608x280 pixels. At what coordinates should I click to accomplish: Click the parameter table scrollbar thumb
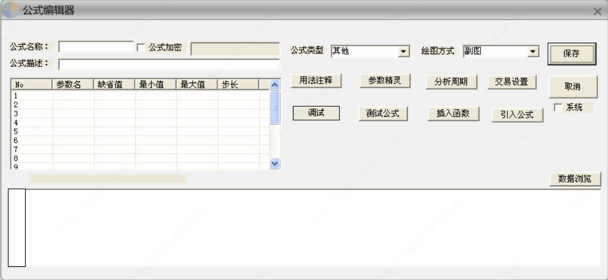coord(274,107)
